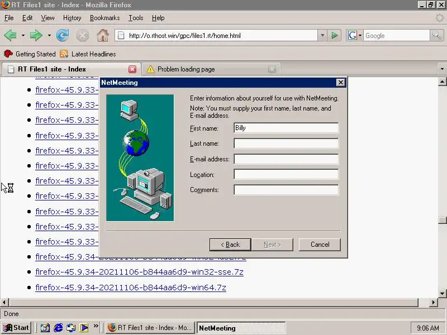This screenshot has height=335, width=447.
Task: Go back with the green Back arrow
Action: point(11,36)
